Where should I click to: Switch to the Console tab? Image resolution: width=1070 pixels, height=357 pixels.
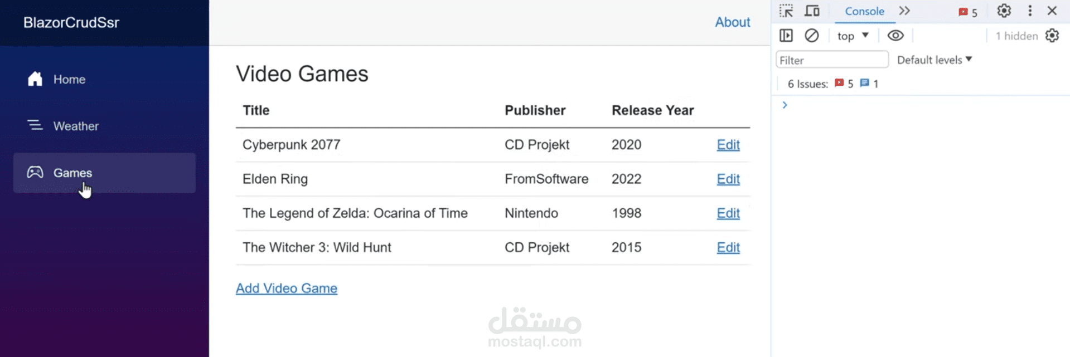[x=864, y=11]
